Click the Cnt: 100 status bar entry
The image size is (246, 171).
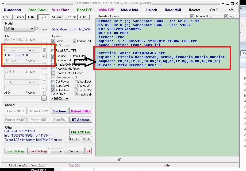coord(74,165)
